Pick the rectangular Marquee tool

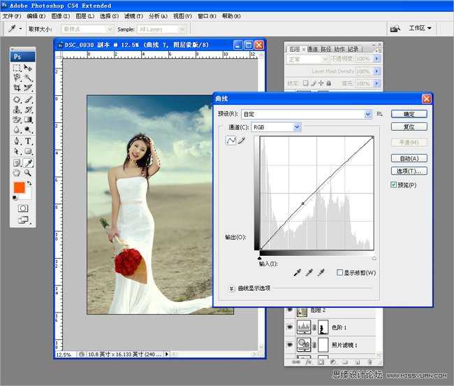point(17,68)
